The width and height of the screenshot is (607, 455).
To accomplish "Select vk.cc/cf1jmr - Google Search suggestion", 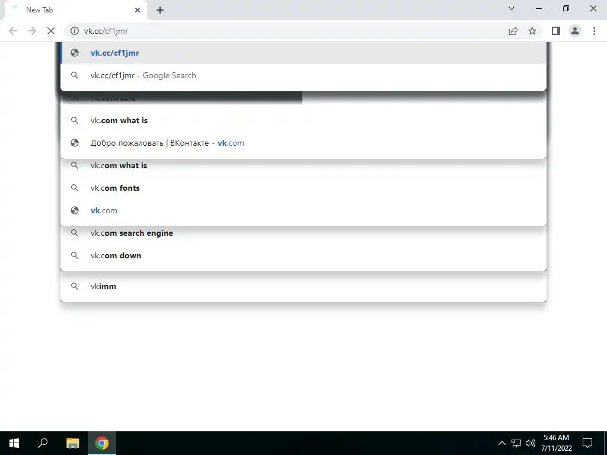I will (303, 75).
